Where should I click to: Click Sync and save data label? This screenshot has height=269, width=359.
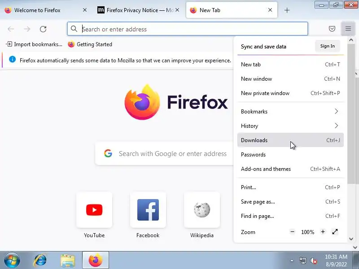[x=263, y=47]
